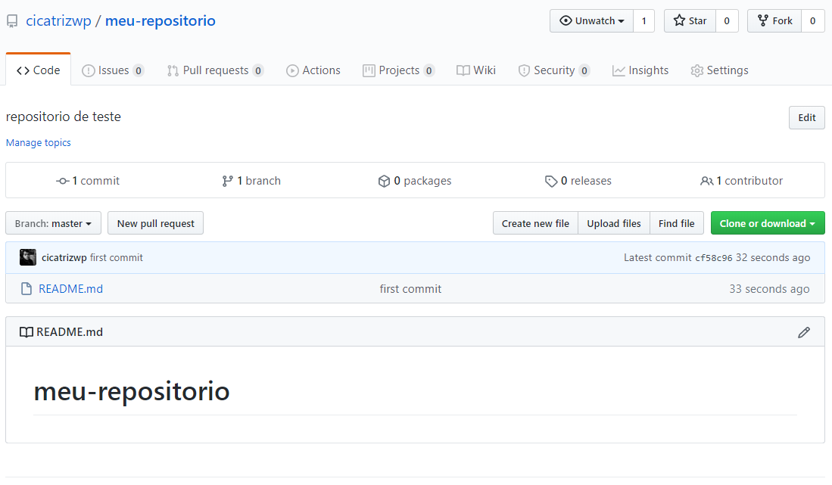
Task: Edit the repository description
Action: click(806, 118)
